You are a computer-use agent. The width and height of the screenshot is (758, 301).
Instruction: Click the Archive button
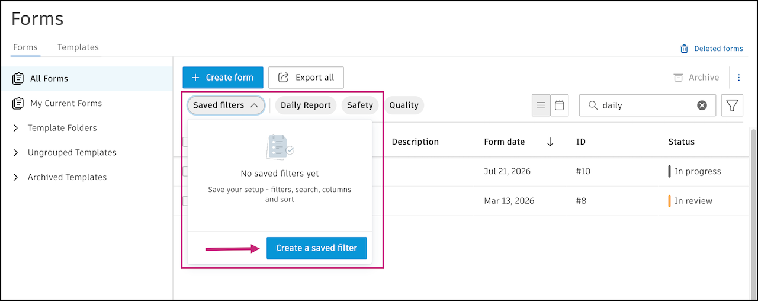click(696, 78)
